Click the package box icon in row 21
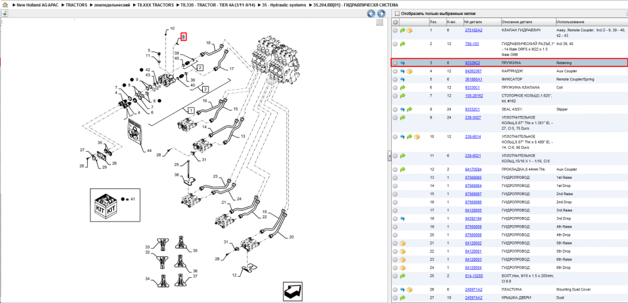Viewport: 628px width, 303px height. pyautogui.click(x=403, y=243)
